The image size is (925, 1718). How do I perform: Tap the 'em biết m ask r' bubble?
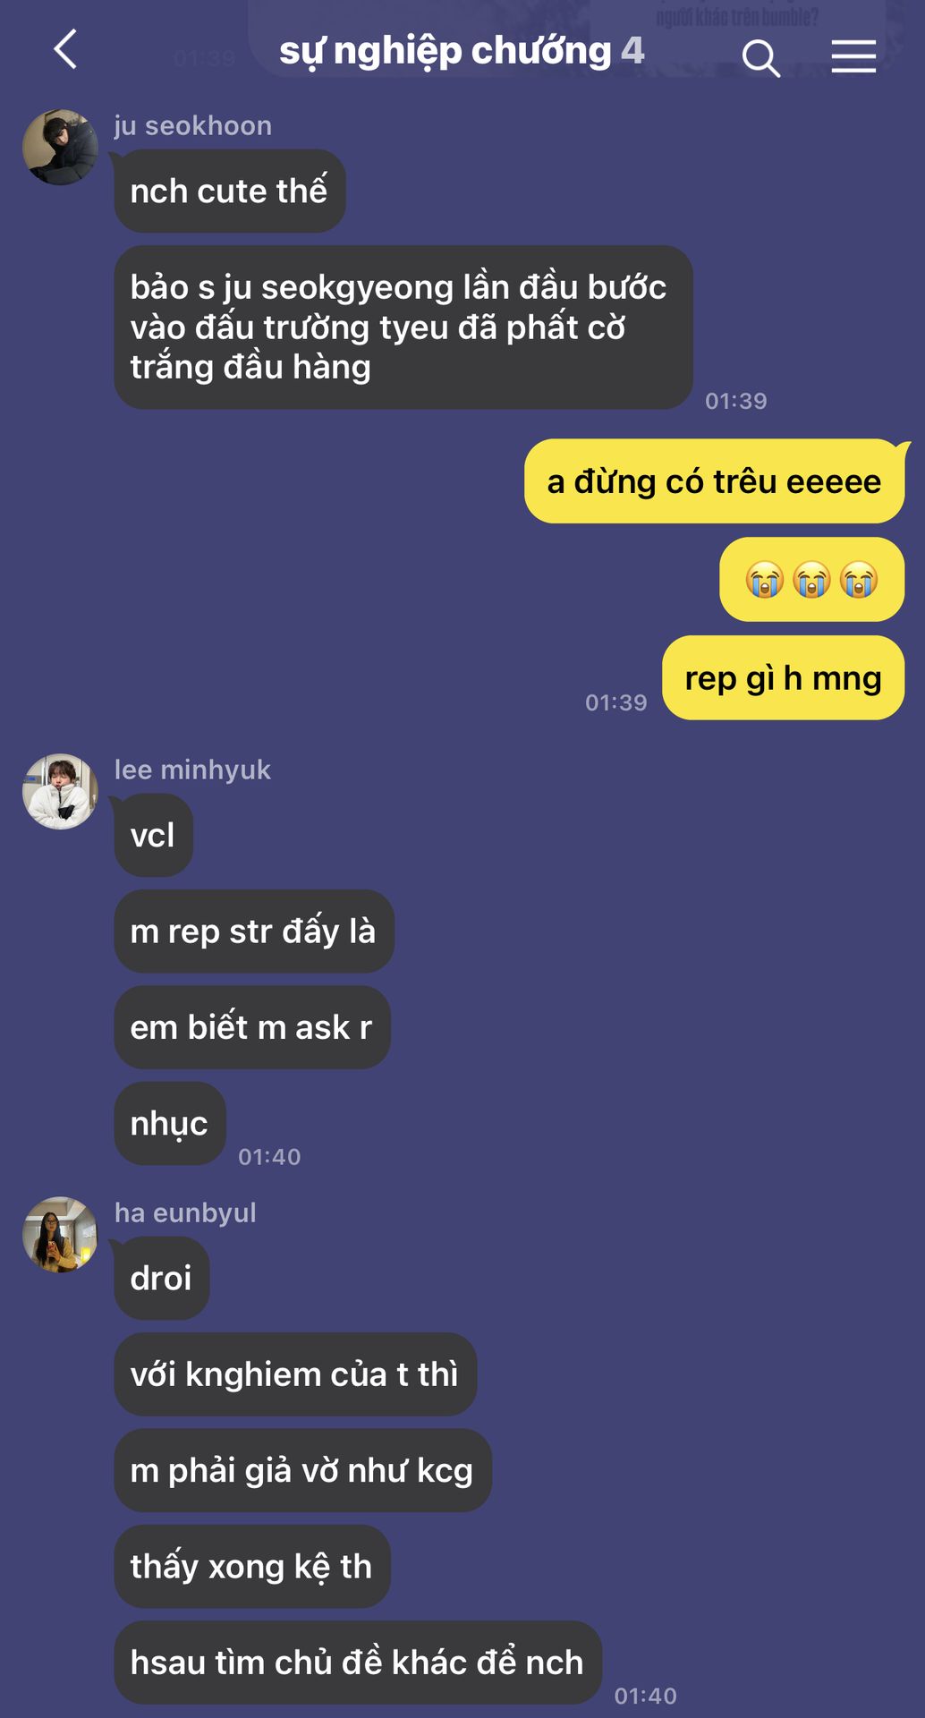tap(252, 1027)
